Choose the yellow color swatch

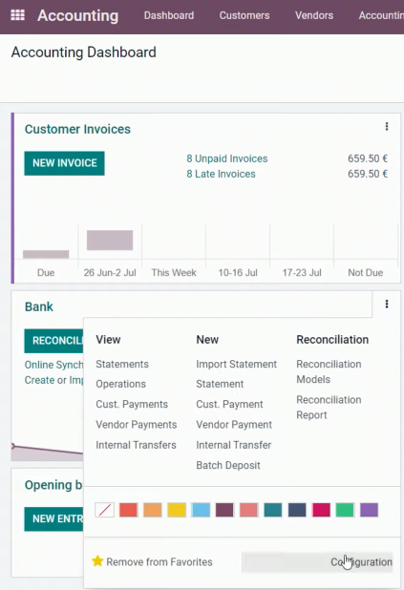pyautogui.click(x=177, y=510)
